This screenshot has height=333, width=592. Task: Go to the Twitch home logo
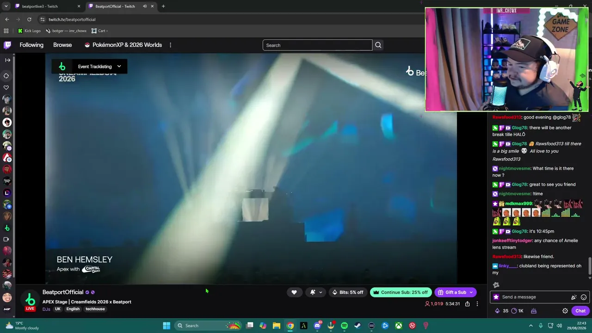[7, 45]
